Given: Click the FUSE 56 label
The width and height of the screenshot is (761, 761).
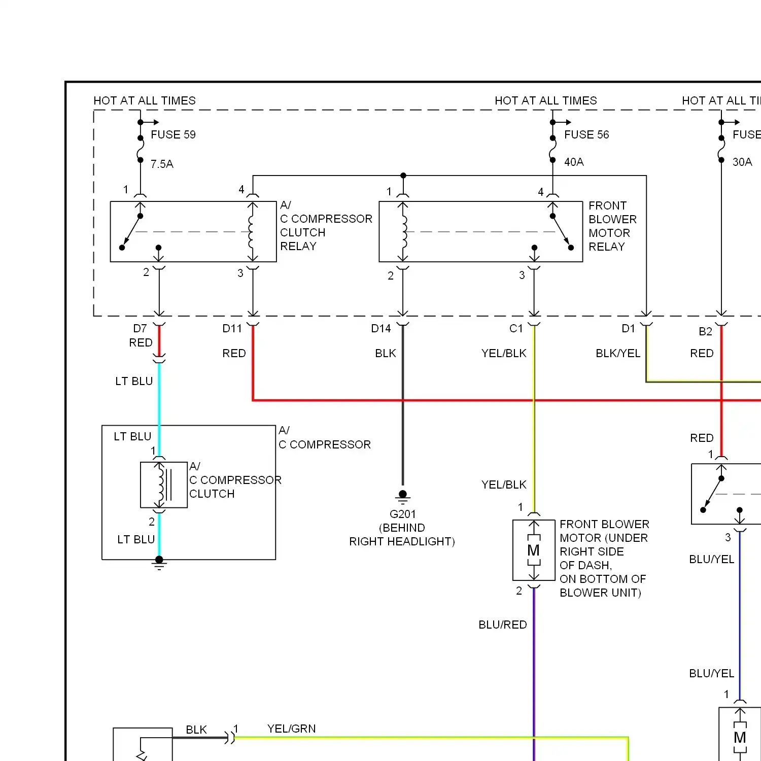Looking at the screenshot, I should [x=586, y=134].
